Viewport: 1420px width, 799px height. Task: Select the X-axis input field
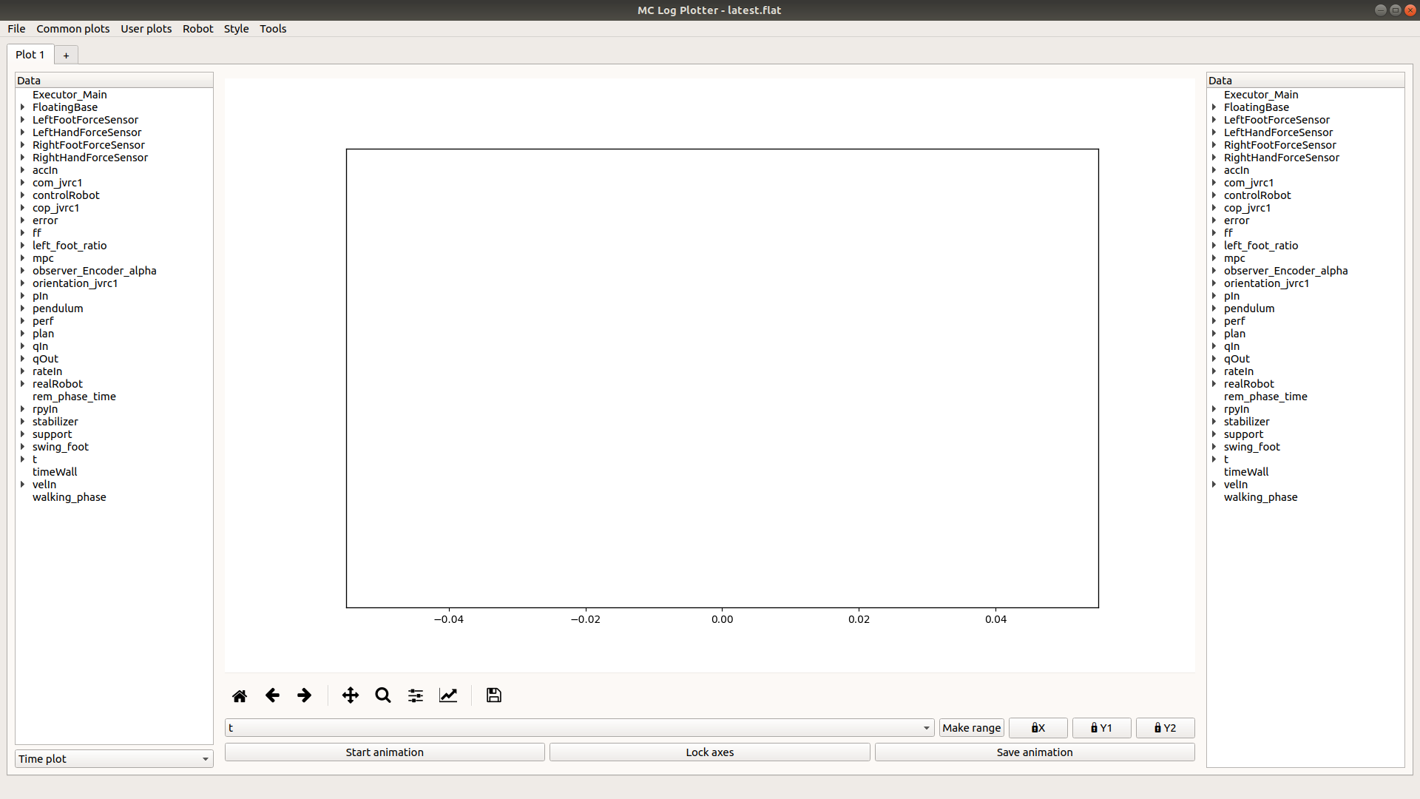tap(578, 726)
